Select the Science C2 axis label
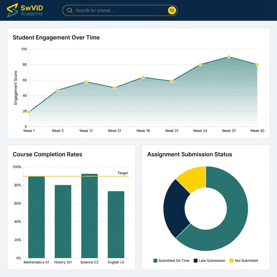The width and height of the screenshot is (277, 277). click(89, 262)
